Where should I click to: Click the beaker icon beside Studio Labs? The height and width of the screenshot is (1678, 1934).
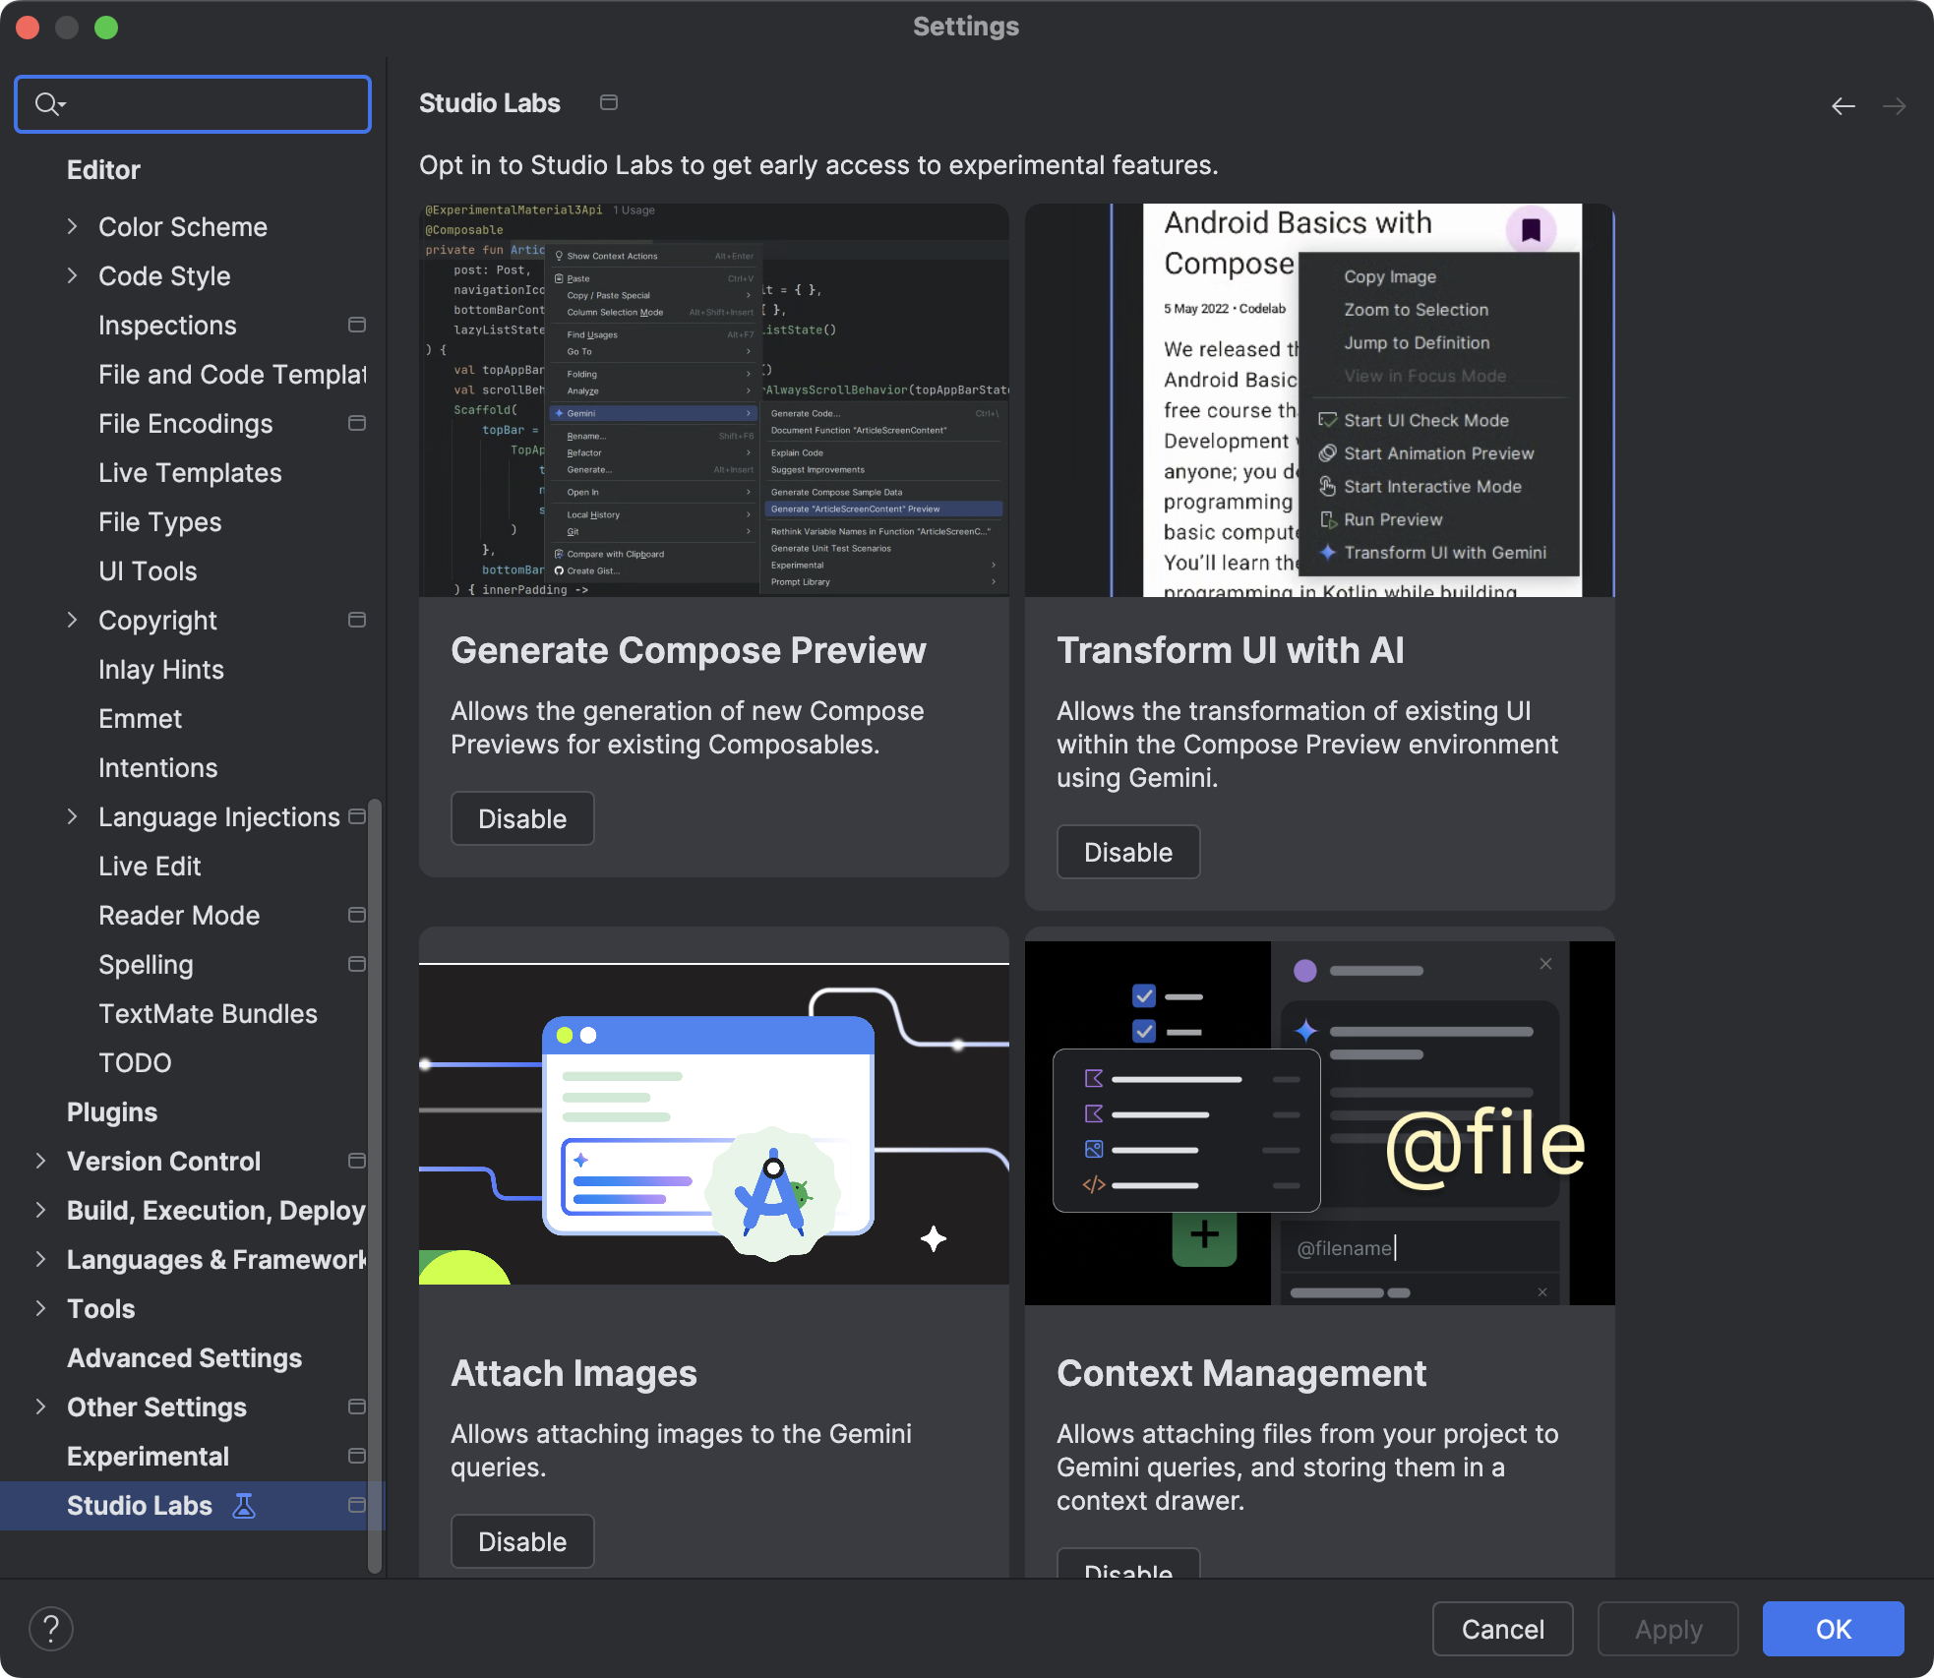[x=244, y=1506]
